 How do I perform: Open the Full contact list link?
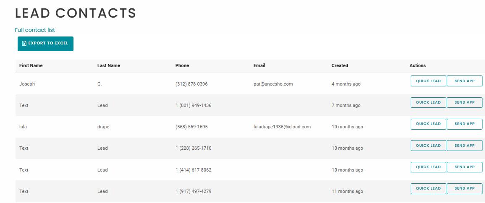point(35,30)
